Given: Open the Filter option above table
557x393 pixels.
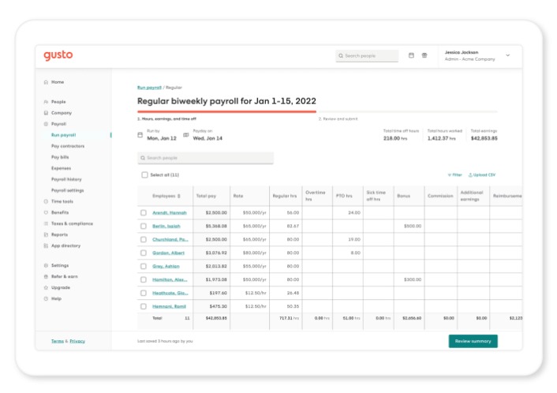Looking at the screenshot, I should [454, 175].
